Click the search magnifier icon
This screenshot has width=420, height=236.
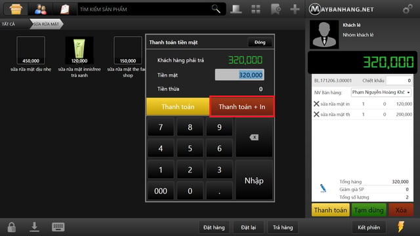pos(216,9)
